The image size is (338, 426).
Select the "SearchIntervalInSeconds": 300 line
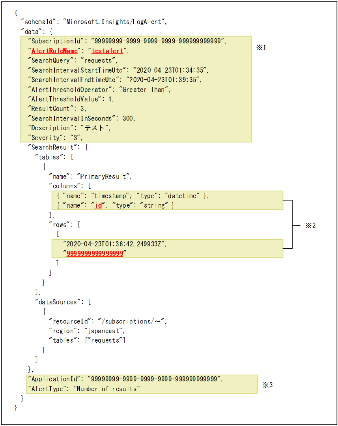click(x=82, y=118)
